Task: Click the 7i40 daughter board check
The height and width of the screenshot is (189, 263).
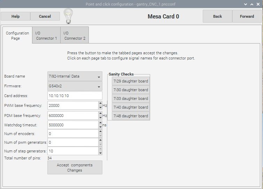Action: 131,107
